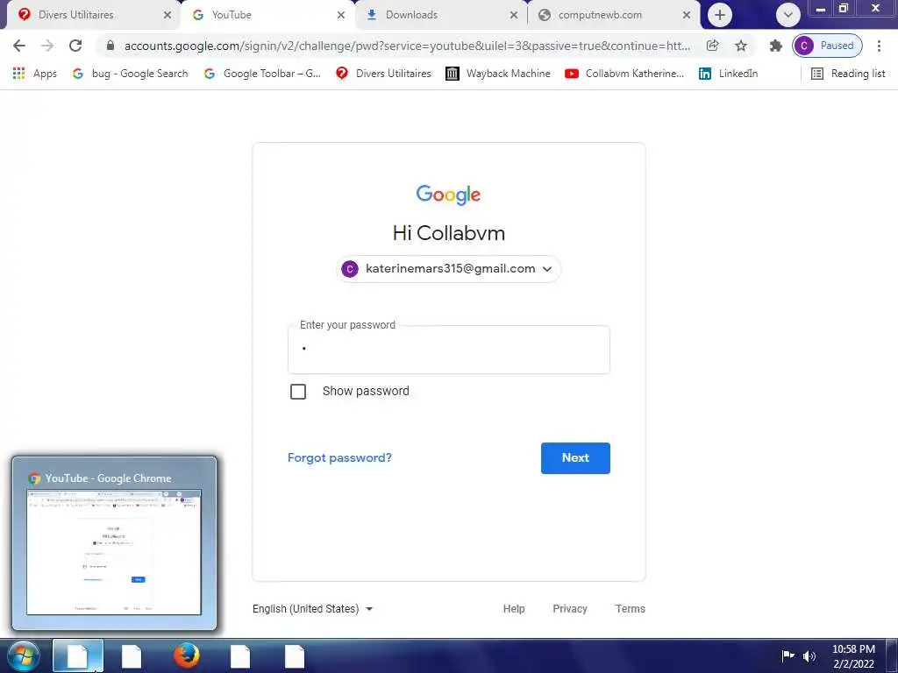Image resolution: width=898 pixels, height=673 pixels.
Task: Click the blue Next button
Action: click(x=575, y=457)
